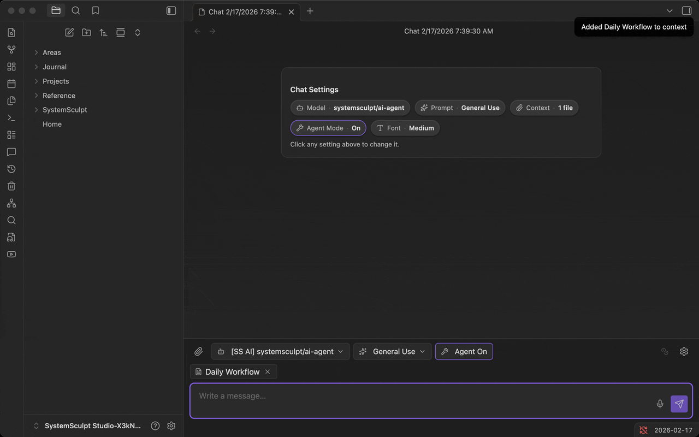Toggle the left sidebar visibility
The width and height of the screenshot is (699, 437).
click(x=171, y=10)
